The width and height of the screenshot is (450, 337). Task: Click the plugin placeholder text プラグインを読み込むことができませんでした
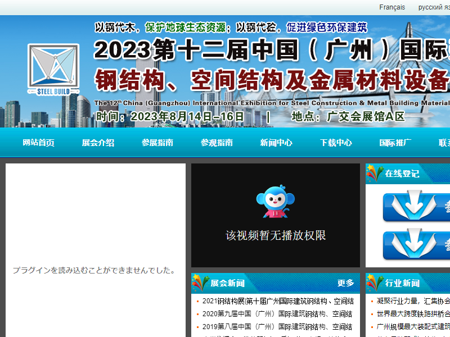pos(94,270)
